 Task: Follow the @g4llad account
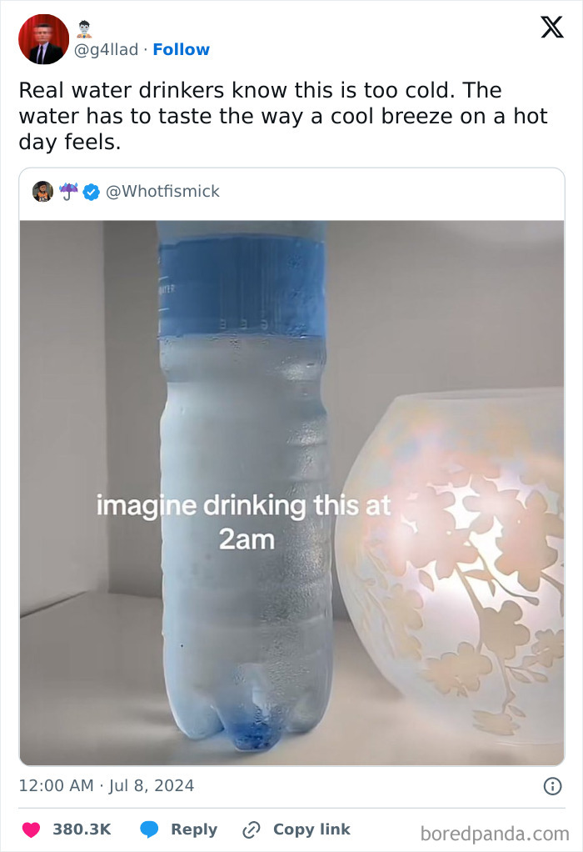click(181, 49)
